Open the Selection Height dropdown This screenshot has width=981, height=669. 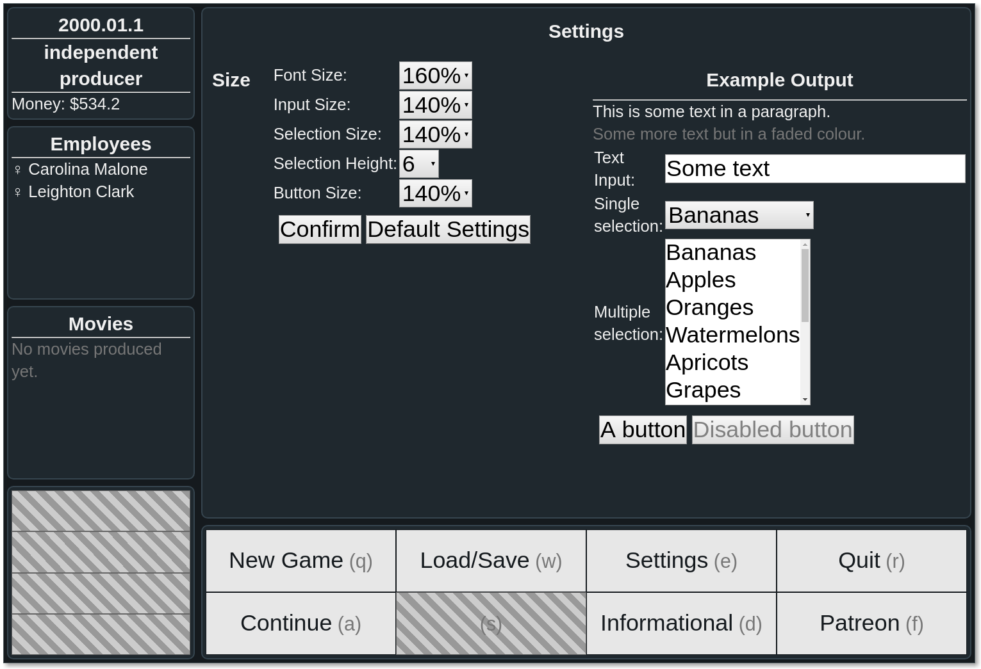coord(418,164)
